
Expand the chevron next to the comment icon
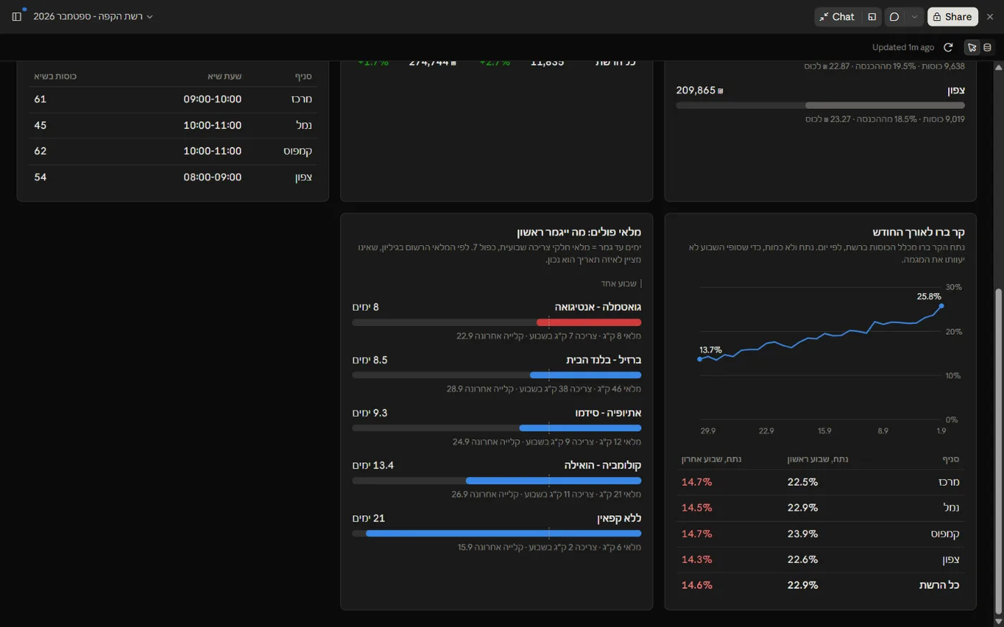click(914, 16)
